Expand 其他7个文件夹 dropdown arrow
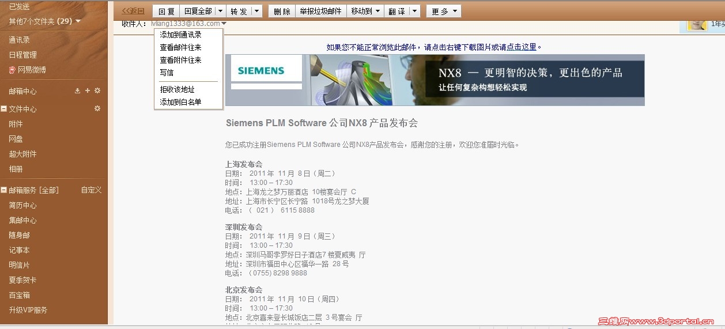The image size is (725, 329). click(x=78, y=21)
